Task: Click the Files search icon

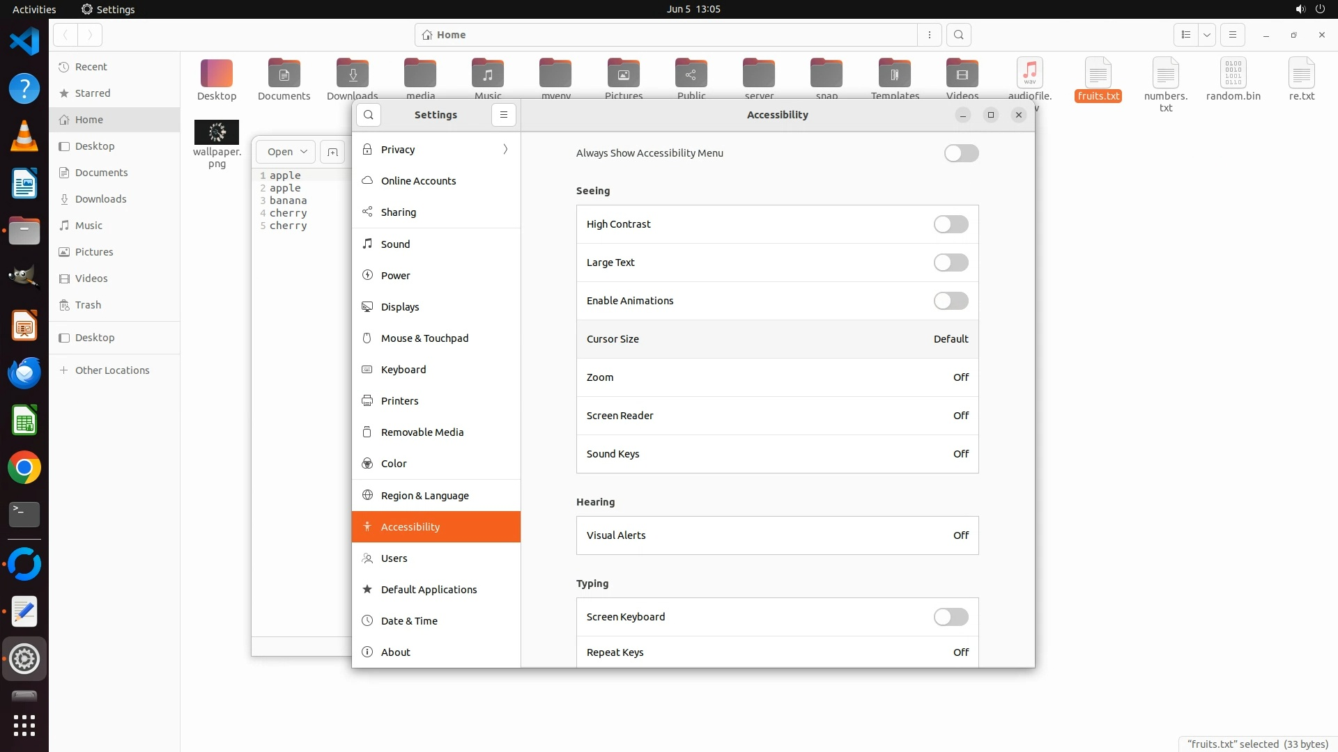Action: click(959, 35)
